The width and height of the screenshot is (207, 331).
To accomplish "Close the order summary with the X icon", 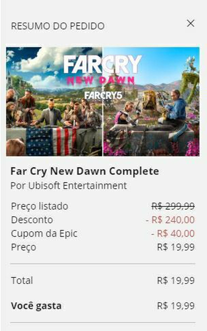I will 190,23.
